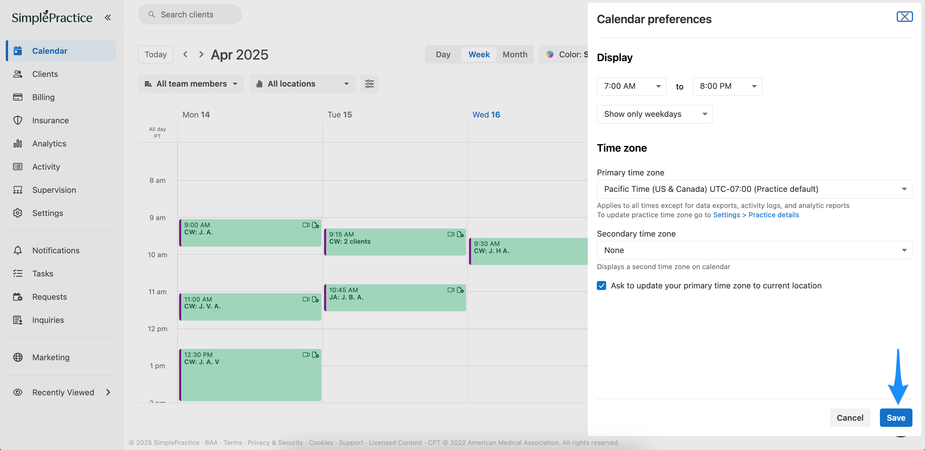Click the Settings gear icon
925x450 pixels.
tap(18, 213)
